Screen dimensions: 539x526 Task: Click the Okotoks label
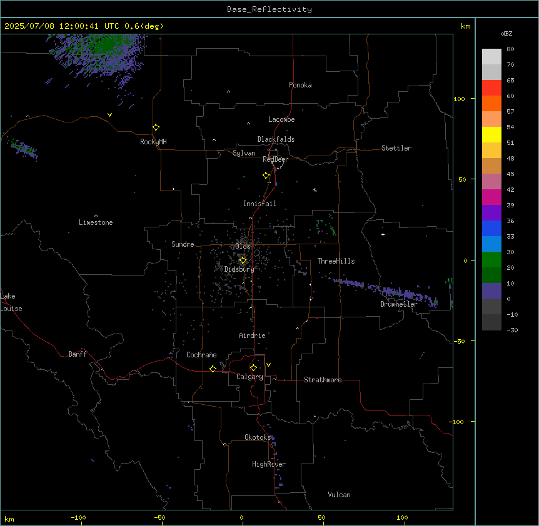pos(258,437)
